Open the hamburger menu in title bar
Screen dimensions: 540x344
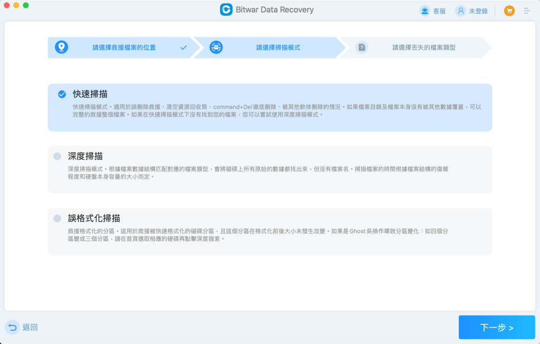(526, 11)
